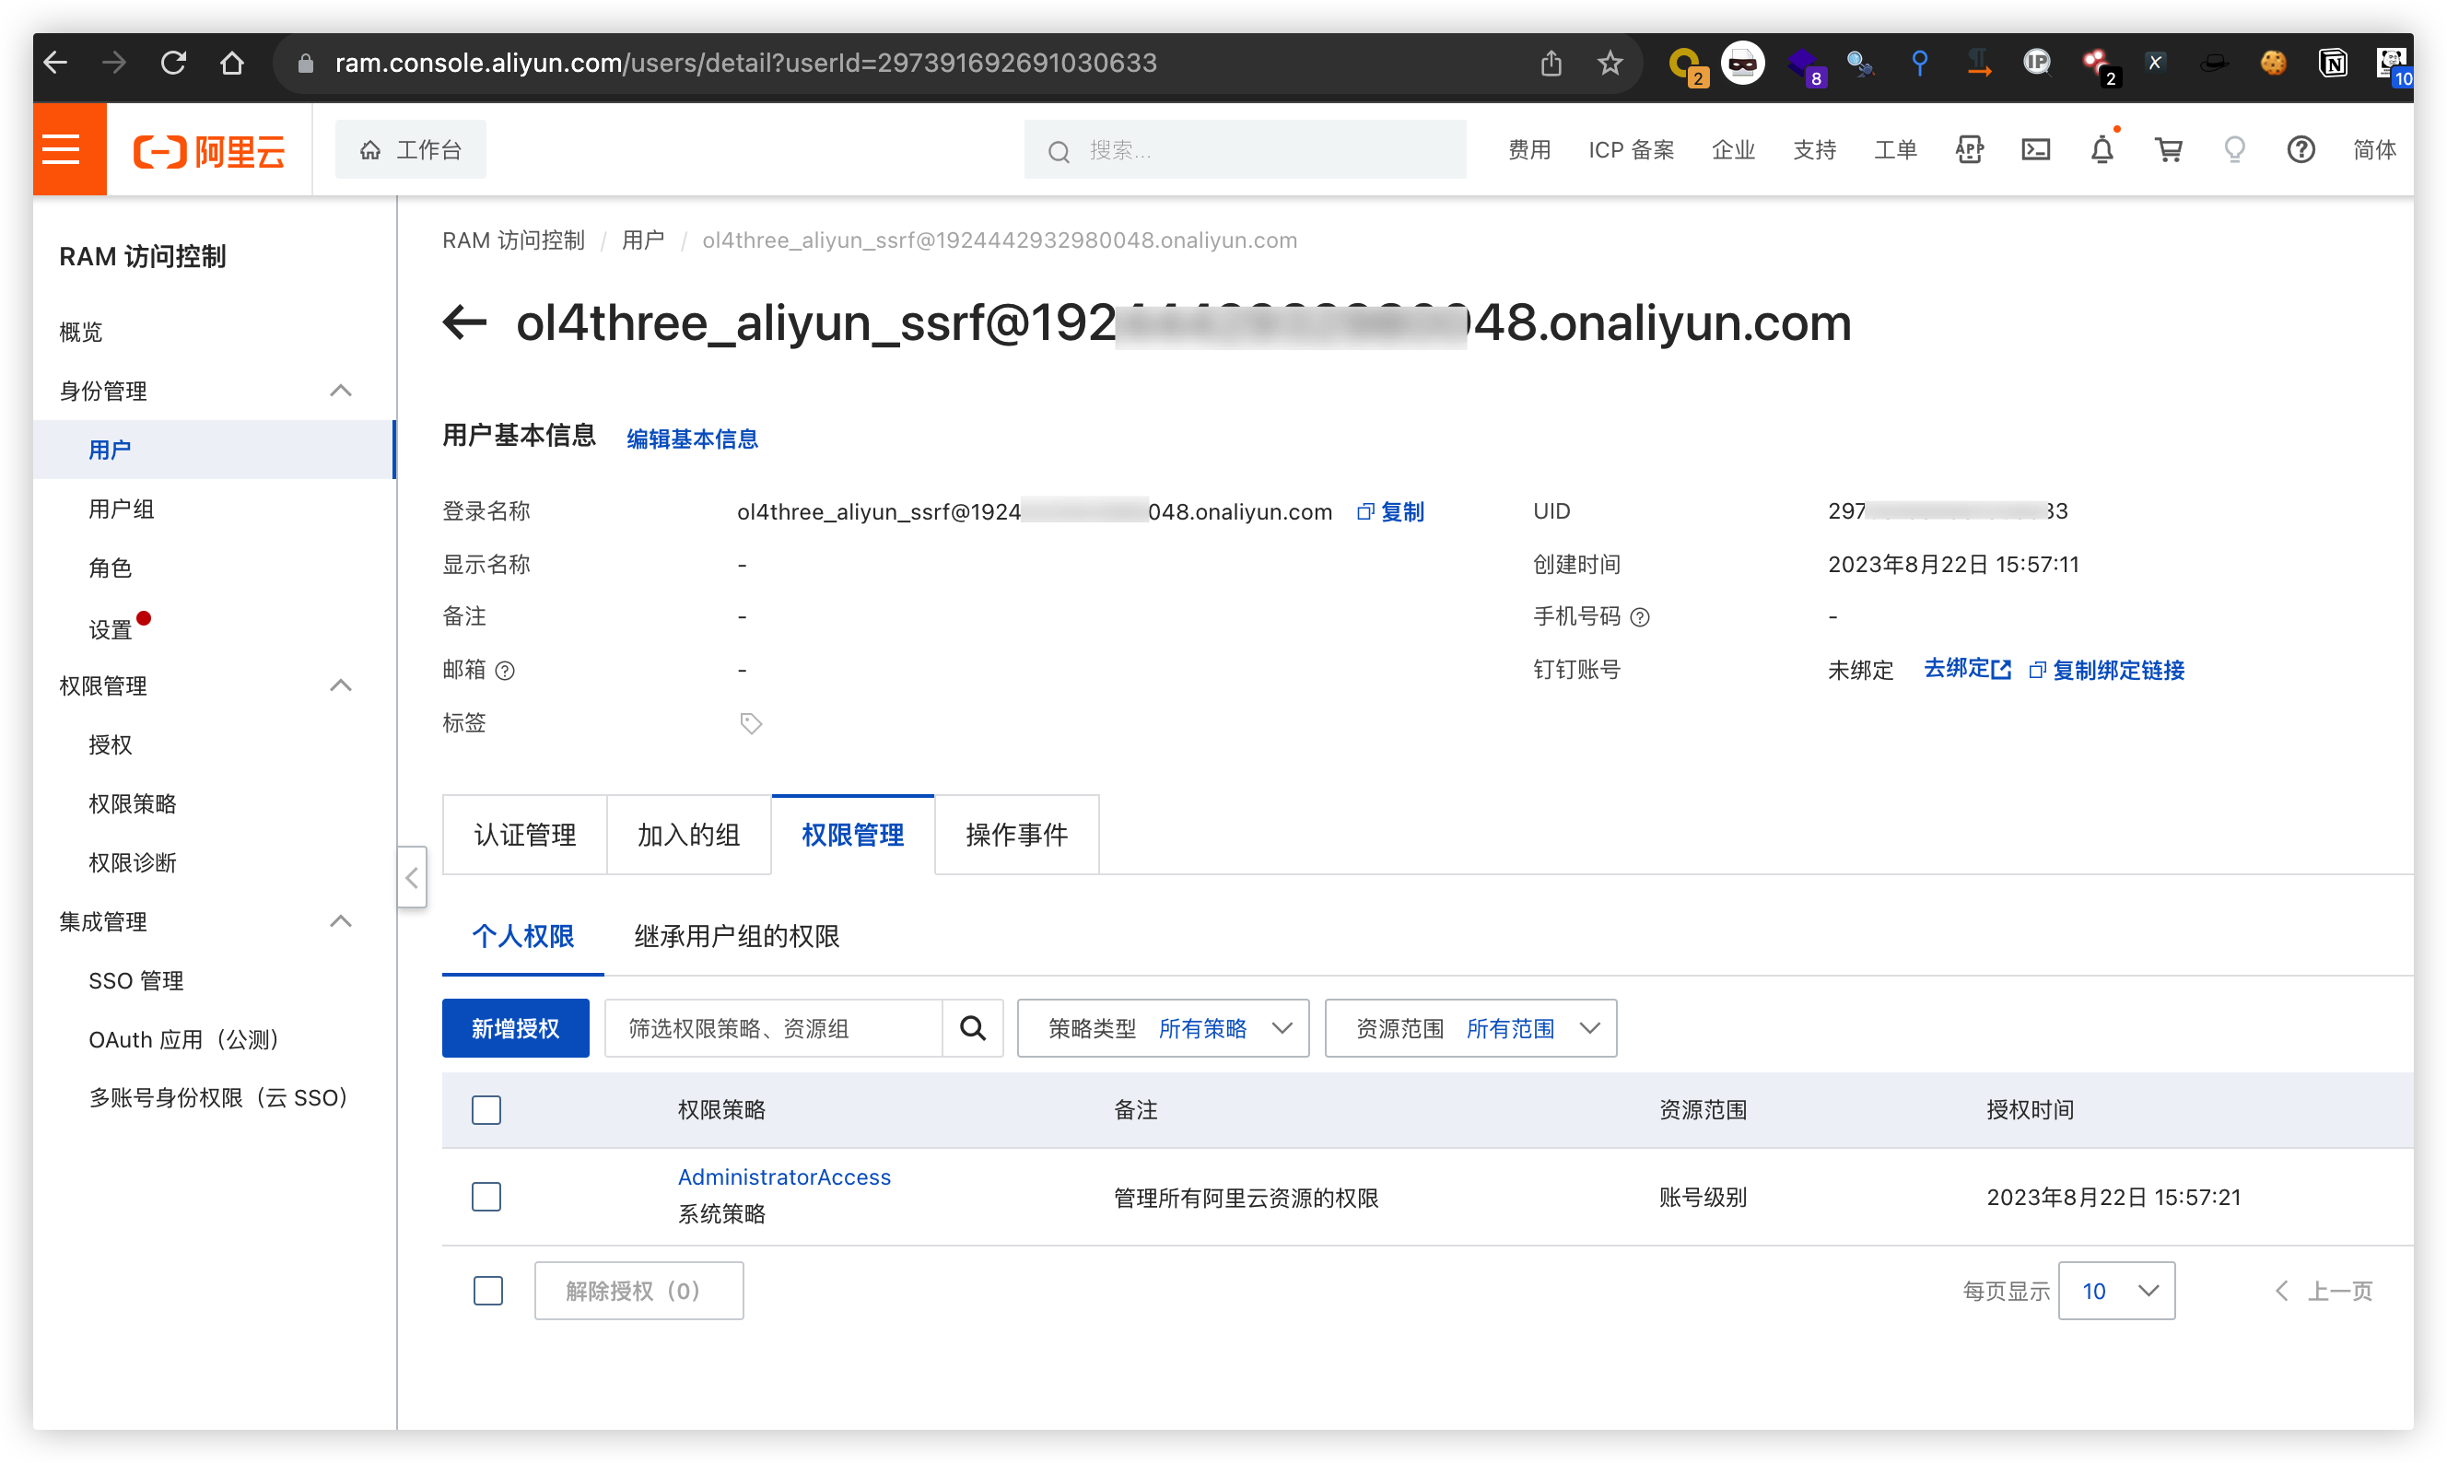
Task: Open the 策略类型 dropdown
Action: click(x=1163, y=1028)
